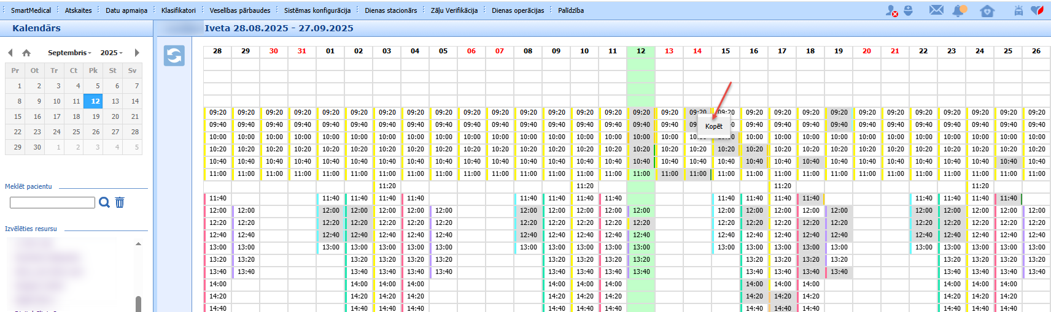Viewport: 1051px width, 312px height.
Task: Go to next month with right arrow
Action: pyautogui.click(x=137, y=53)
